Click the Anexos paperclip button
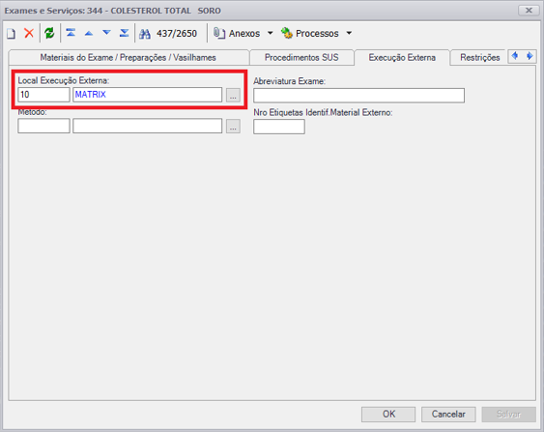 [237, 33]
